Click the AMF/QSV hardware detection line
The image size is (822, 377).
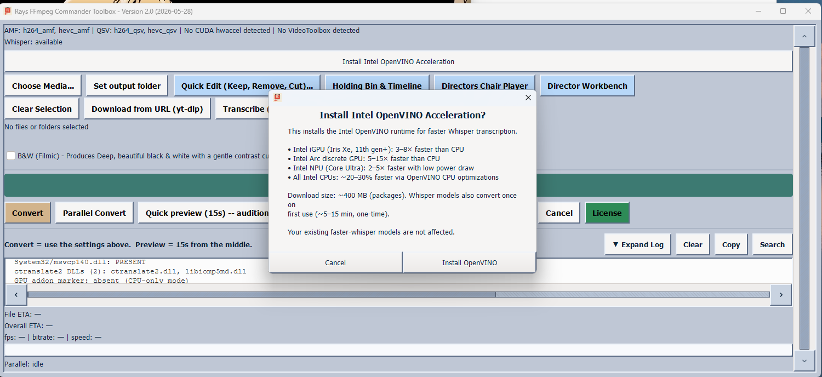coord(182,31)
